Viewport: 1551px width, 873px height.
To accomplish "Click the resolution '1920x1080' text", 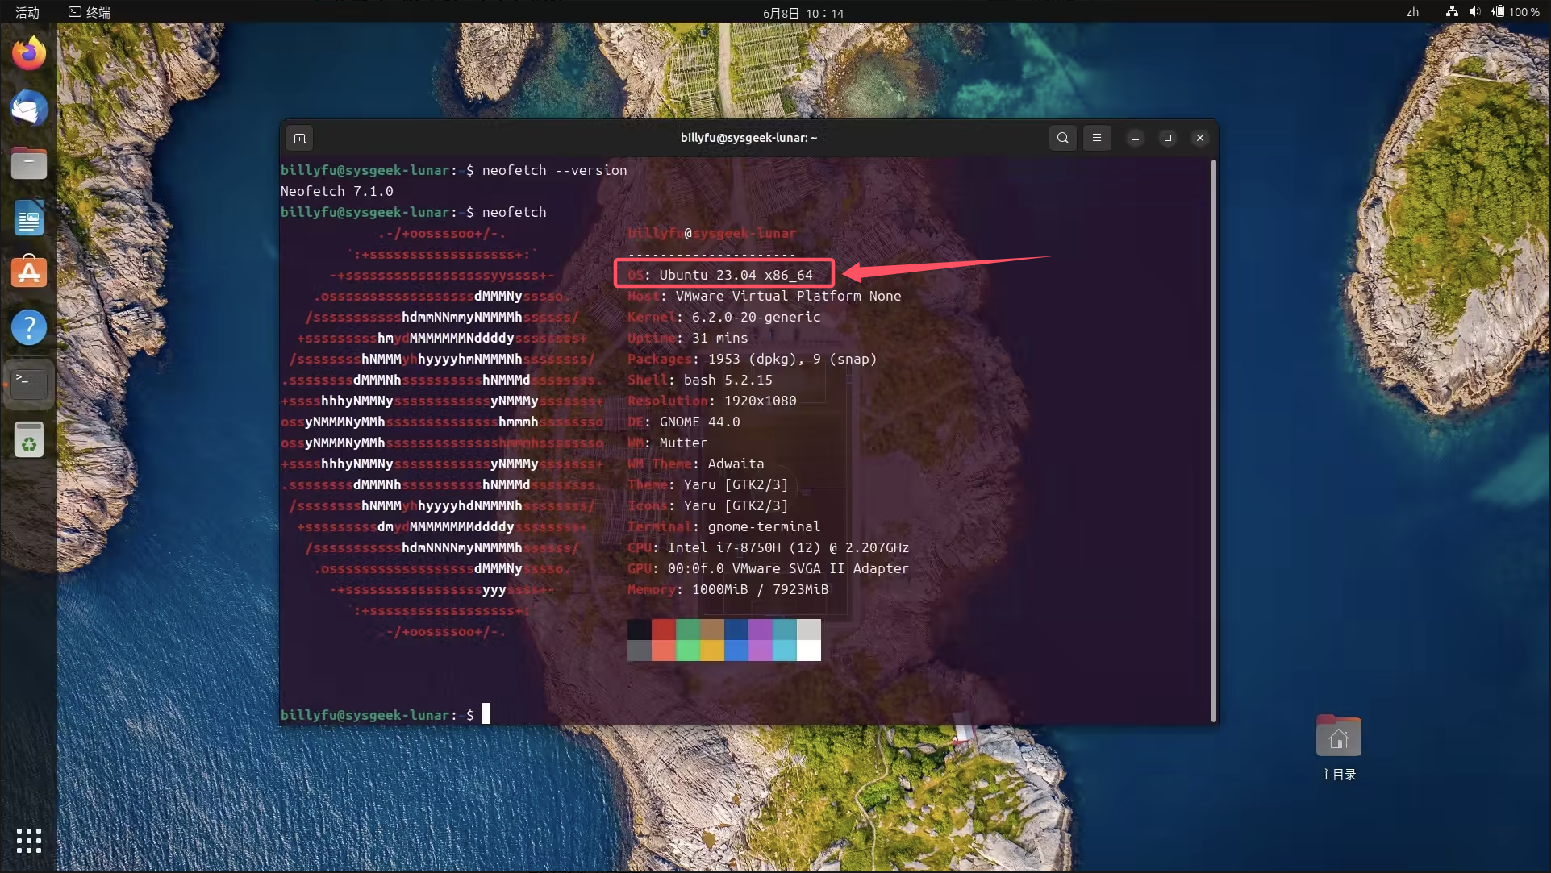I will (760, 401).
